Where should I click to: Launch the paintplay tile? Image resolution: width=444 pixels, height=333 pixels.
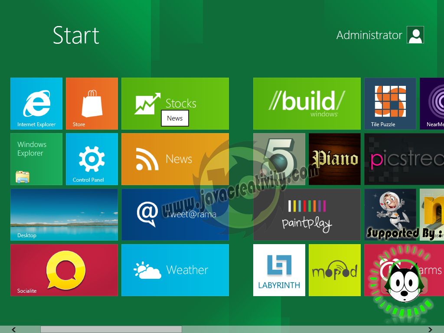(x=307, y=215)
